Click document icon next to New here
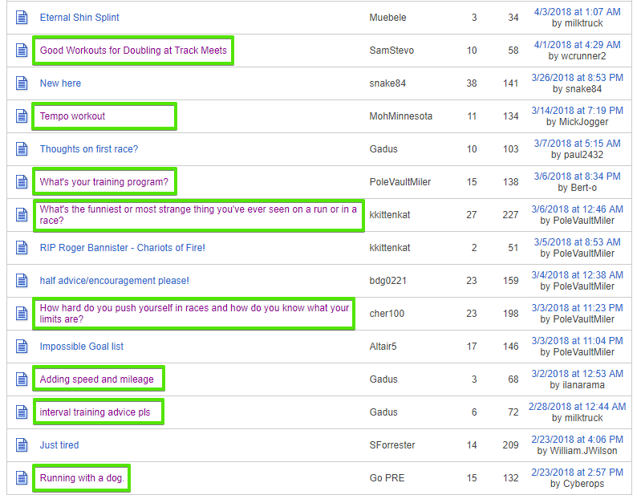This screenshot has height=495, width=641. click(22, 83)
